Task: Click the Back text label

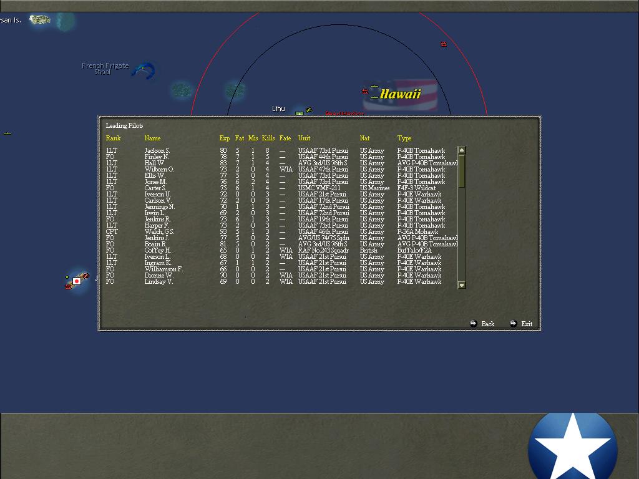Action: tap(487, 324)
